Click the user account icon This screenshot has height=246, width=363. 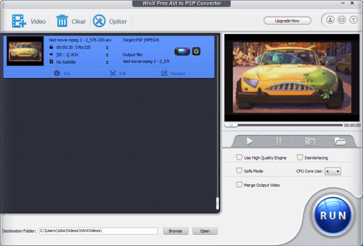330,21
